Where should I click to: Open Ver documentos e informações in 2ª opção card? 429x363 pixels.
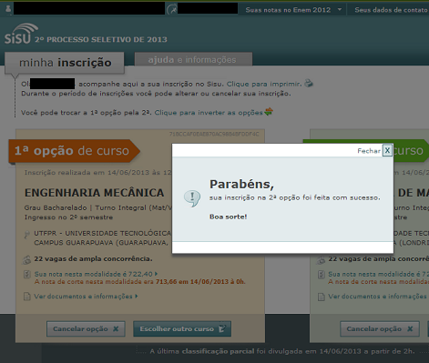click(378, 297)
